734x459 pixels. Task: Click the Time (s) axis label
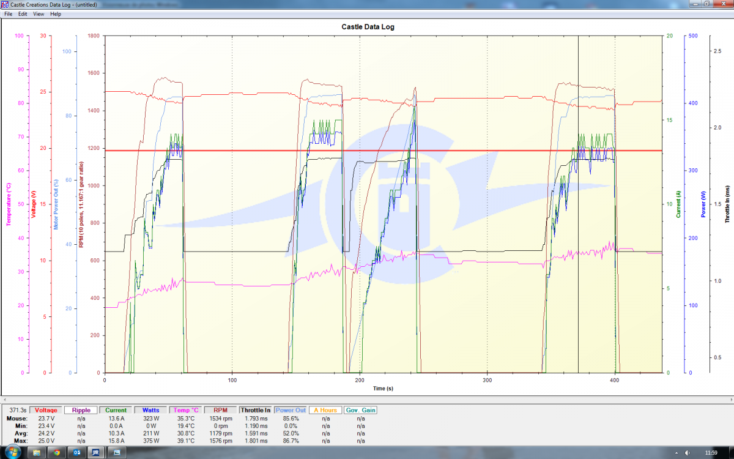(x=384, y=388)
